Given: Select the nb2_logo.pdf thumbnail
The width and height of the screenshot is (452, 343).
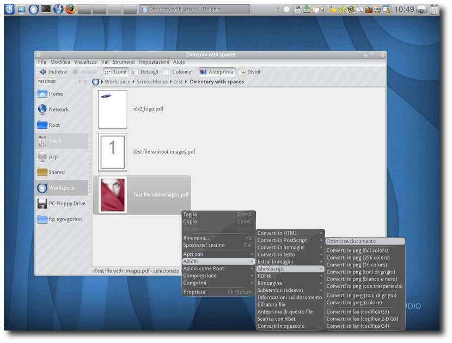Looking at the screenshot, I should click(112, 109).
